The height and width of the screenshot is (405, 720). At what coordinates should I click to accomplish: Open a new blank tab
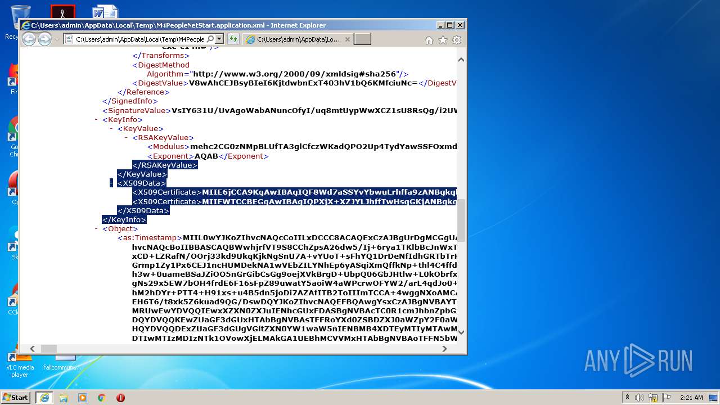tap(363, 39)
